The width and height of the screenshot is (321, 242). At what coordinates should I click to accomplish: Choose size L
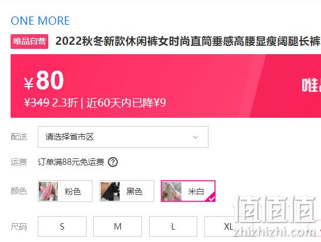pos(173,227)
